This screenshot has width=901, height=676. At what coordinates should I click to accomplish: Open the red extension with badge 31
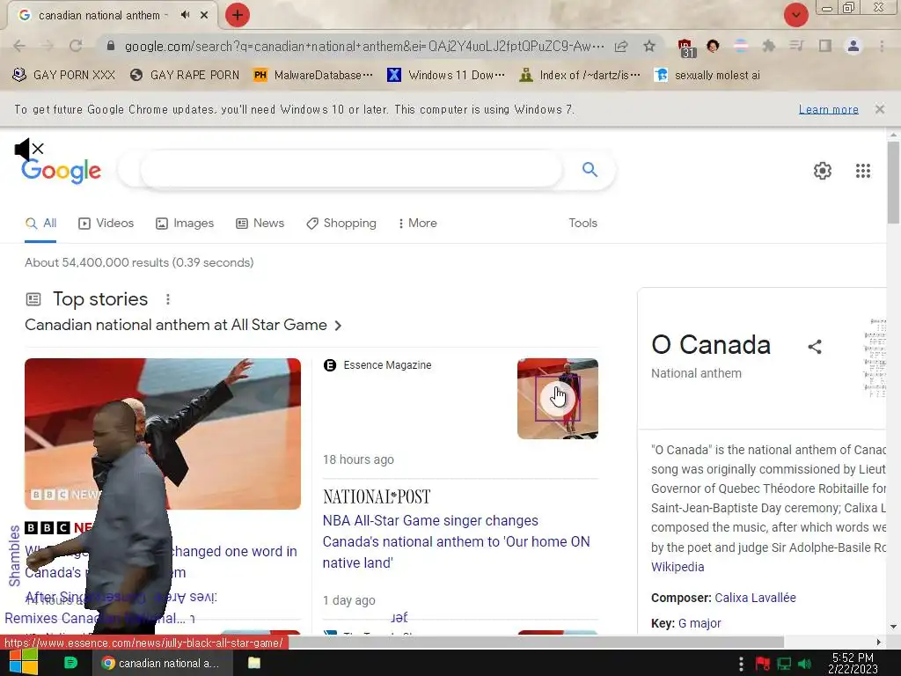pyautogui.click(x=686, y=48)
